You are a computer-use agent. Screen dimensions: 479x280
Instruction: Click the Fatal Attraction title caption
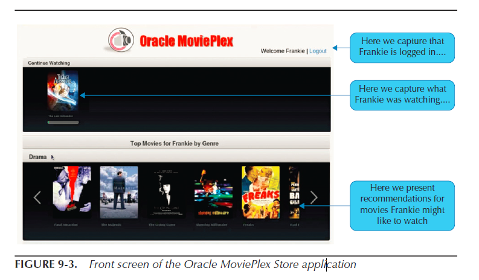coord(66,224)
